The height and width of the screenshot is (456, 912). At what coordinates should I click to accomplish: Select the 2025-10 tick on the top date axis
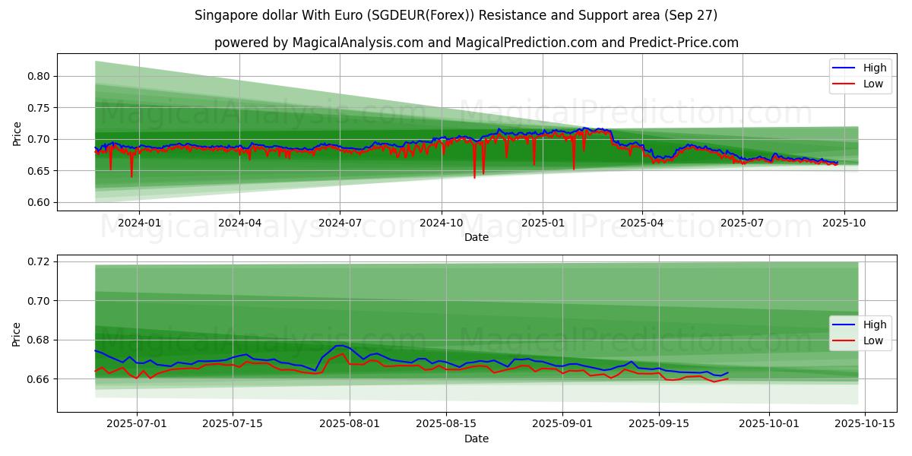(843, 223)
